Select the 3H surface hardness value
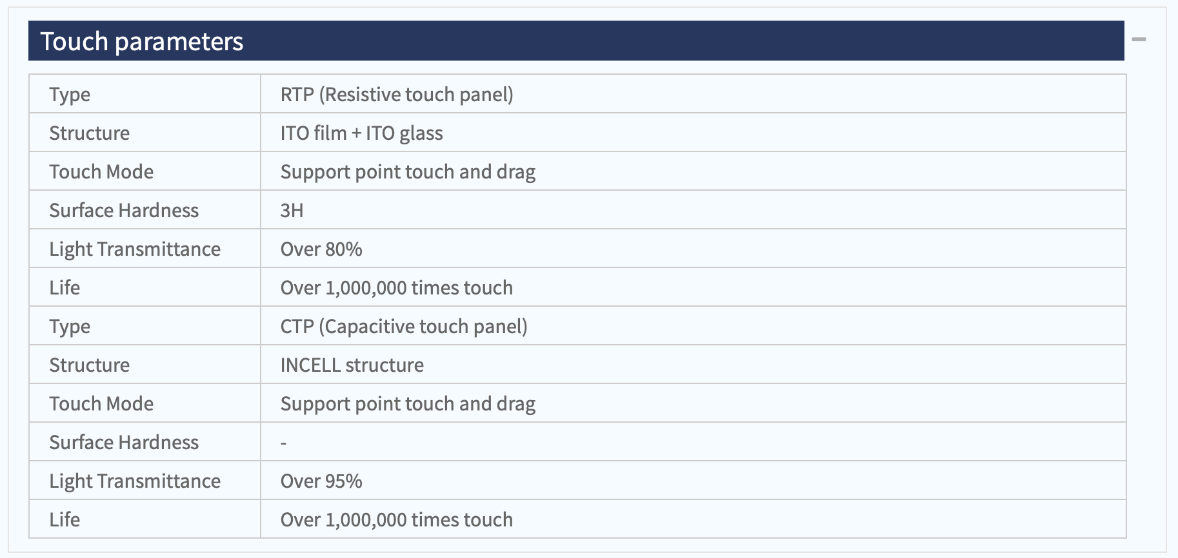1178x558 pixels. pyautogui.click(x=292, y=211)
